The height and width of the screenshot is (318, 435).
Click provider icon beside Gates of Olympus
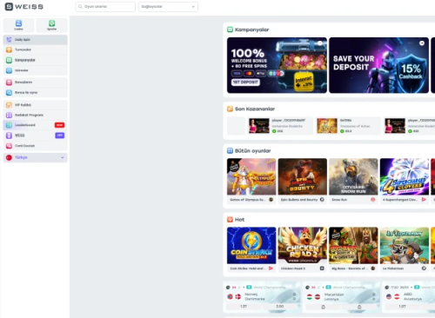tap(271, 200)
